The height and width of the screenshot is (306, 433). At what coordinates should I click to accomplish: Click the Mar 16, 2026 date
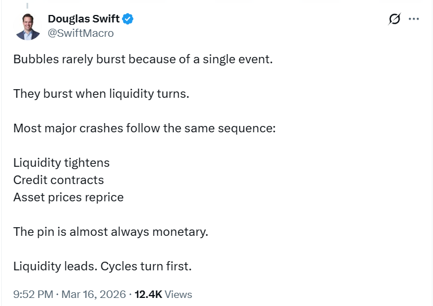pyautogui.click(x=93, y=294)
